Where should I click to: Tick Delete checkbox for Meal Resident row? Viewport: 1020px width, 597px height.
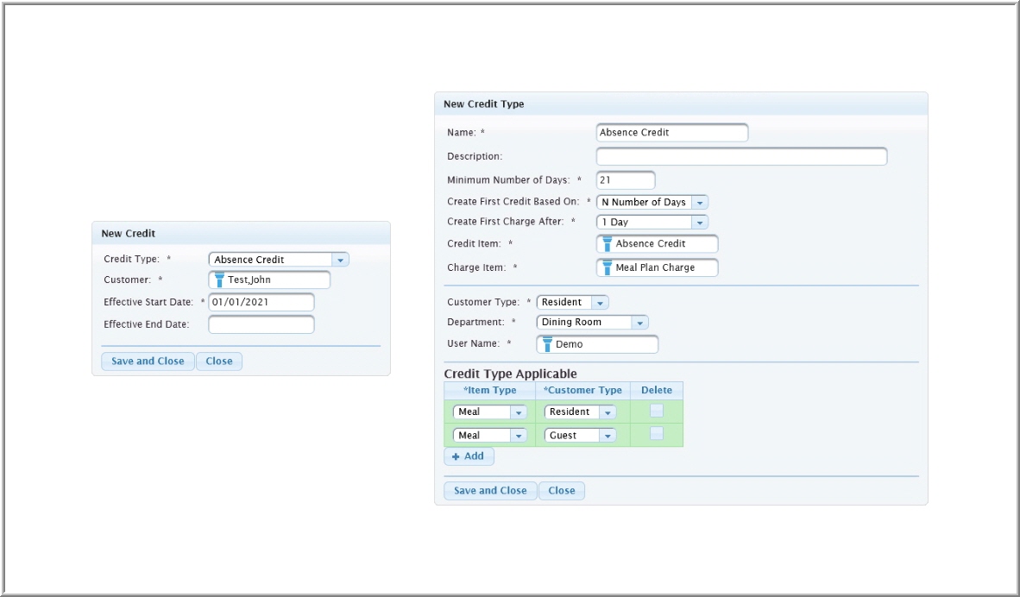[x=657, y=411]
